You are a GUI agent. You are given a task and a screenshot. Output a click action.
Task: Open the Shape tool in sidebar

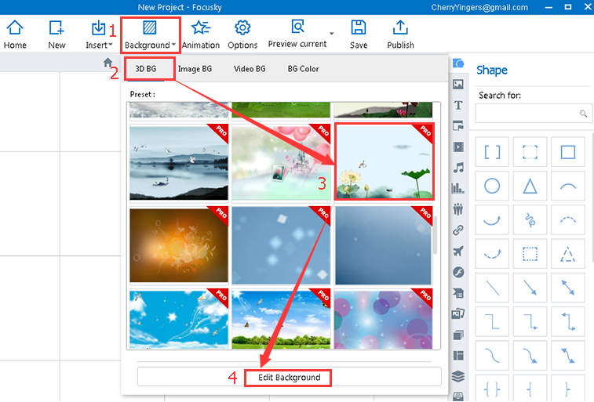coord(458,63)
